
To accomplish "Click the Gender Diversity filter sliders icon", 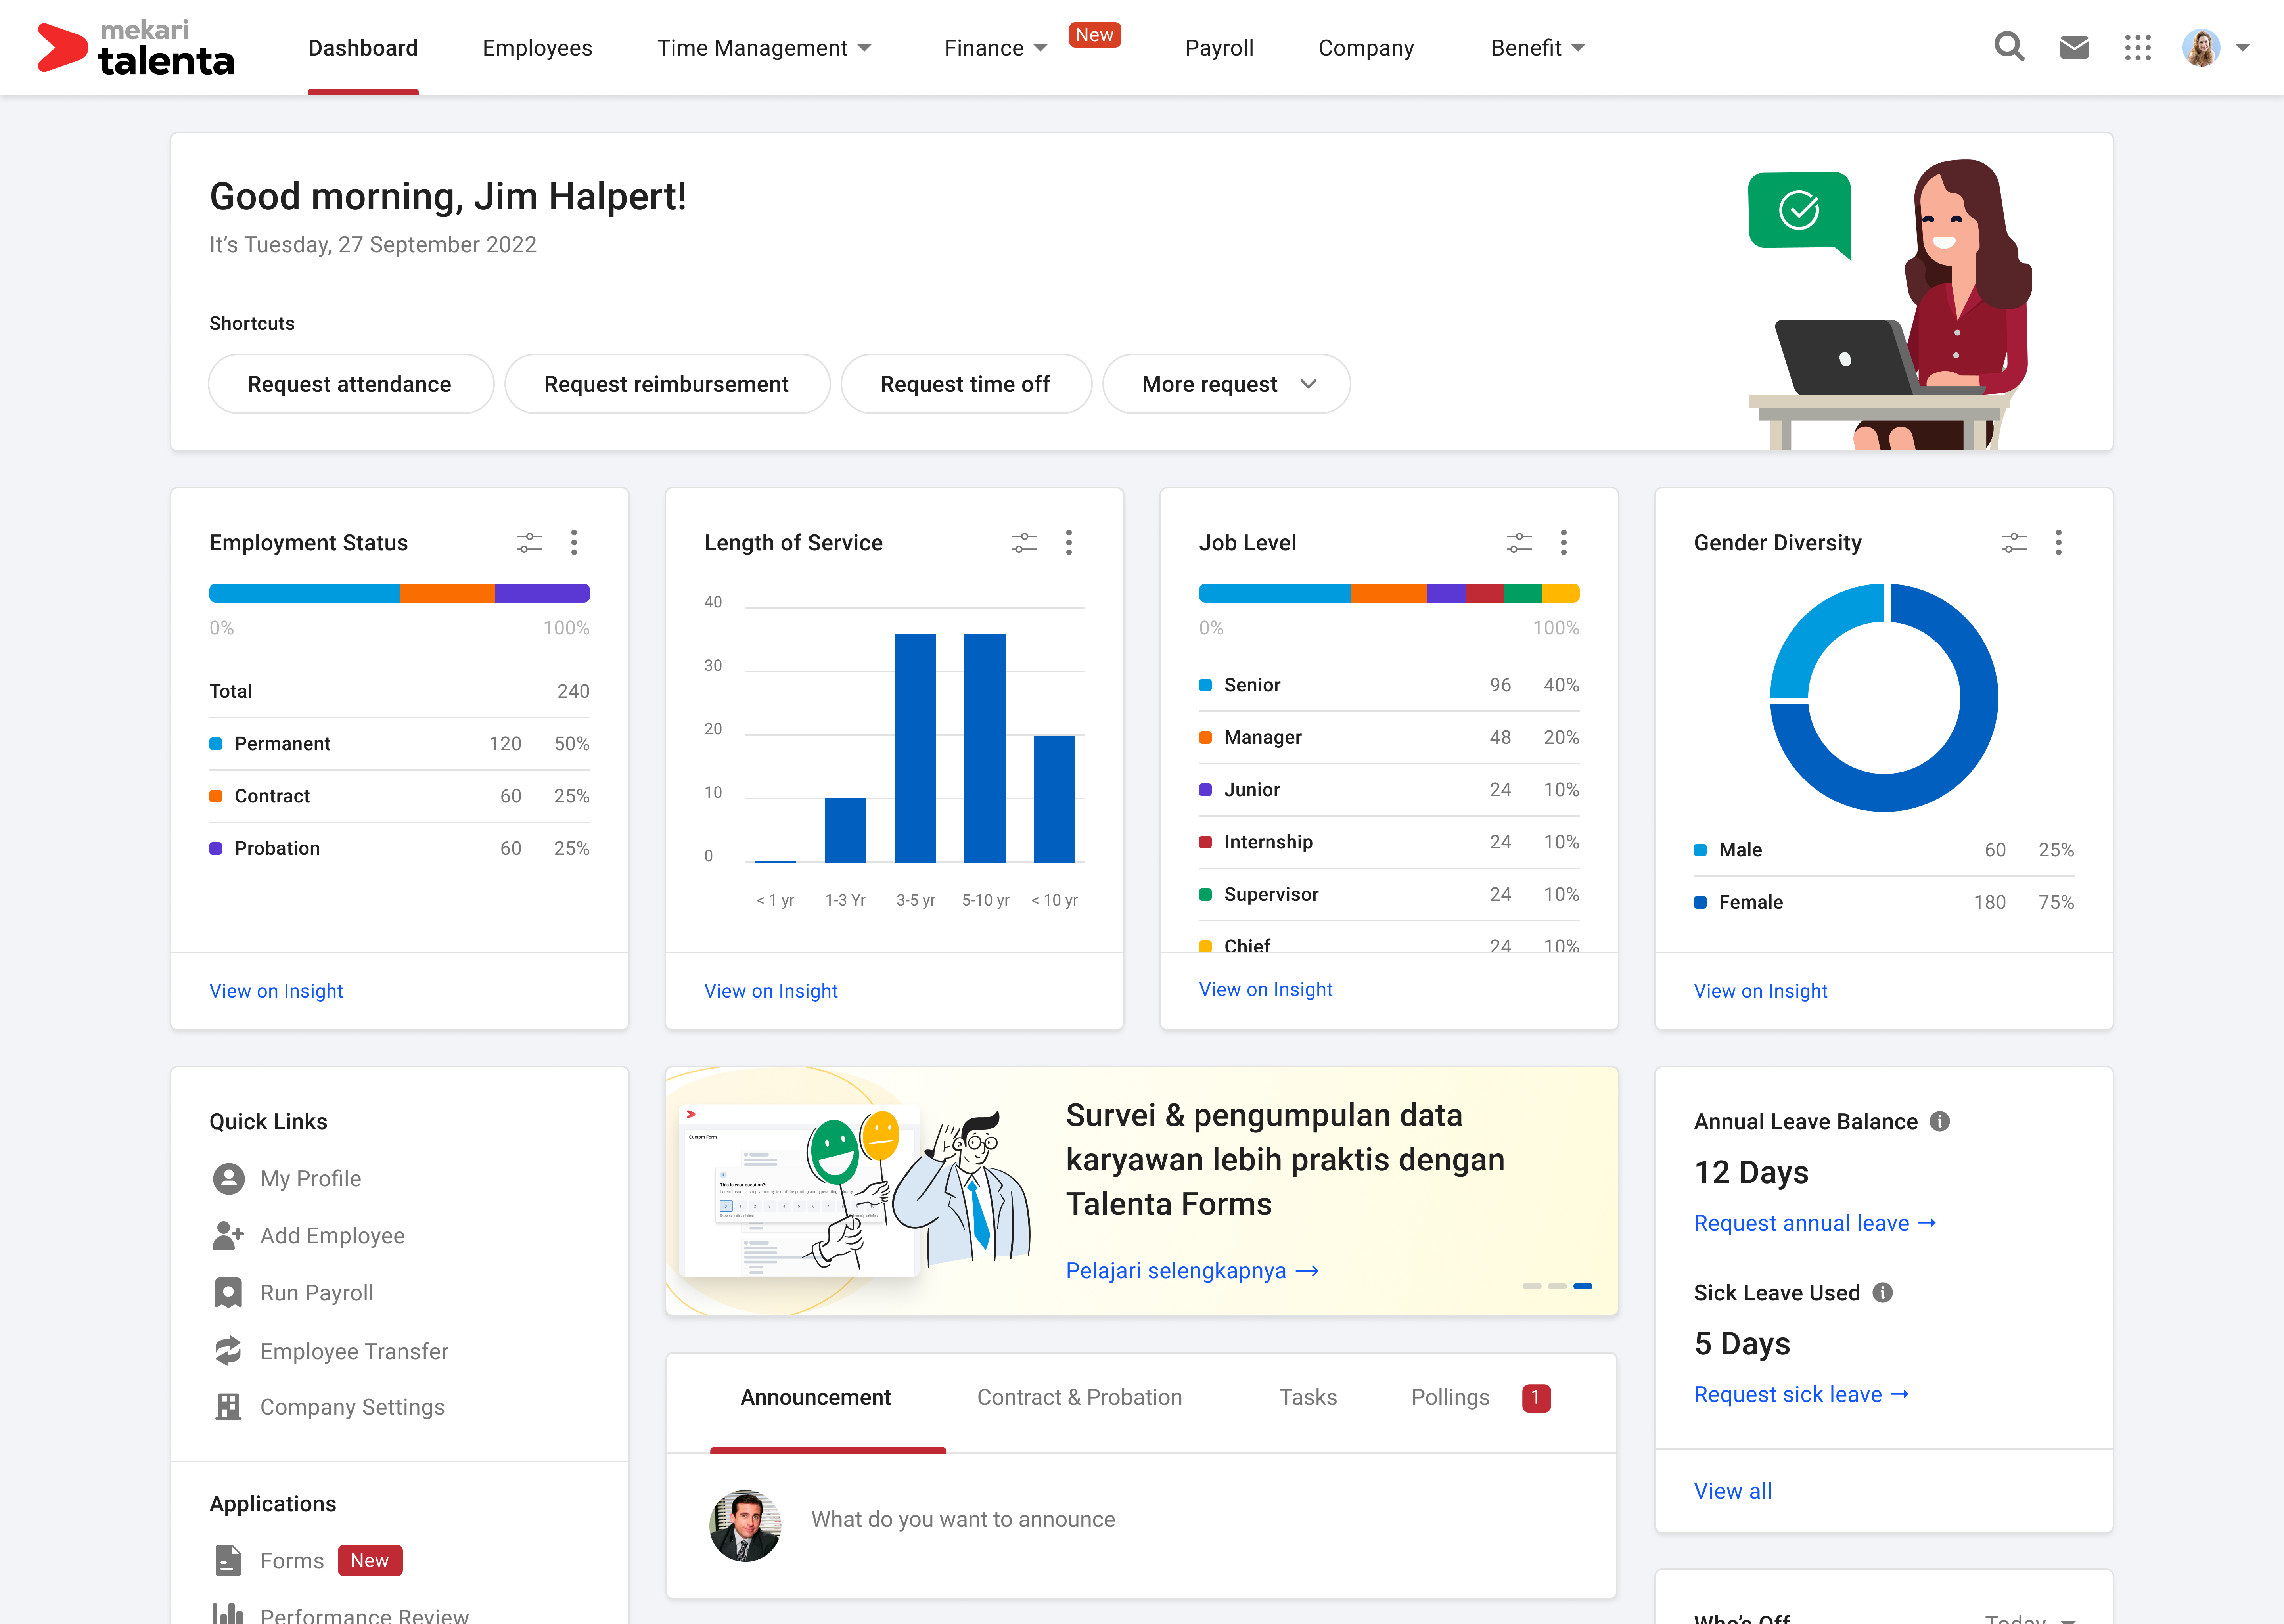I will pos(2013,543).
